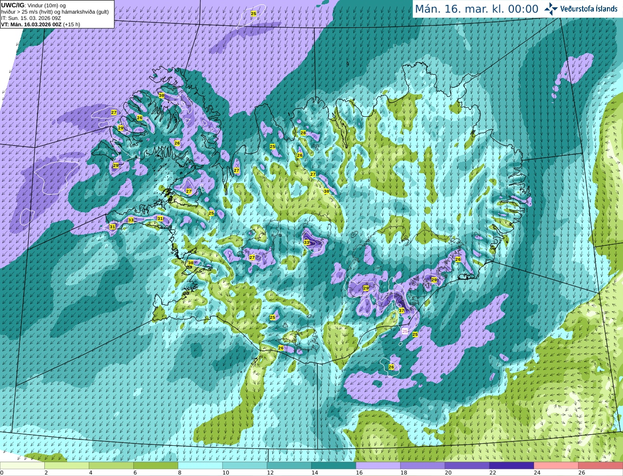Select the 24–26 m/s pink legend swatch
Viewport: 623px width, 476px height.
pos(557,465)
